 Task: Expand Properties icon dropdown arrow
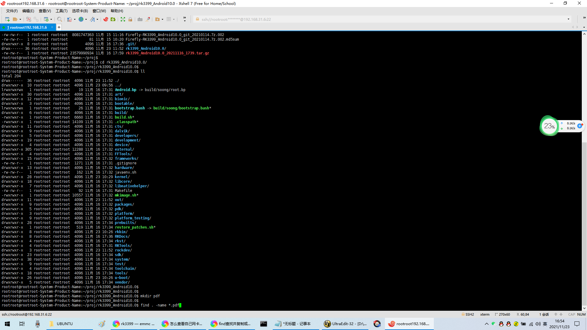[x=51, y=19]
